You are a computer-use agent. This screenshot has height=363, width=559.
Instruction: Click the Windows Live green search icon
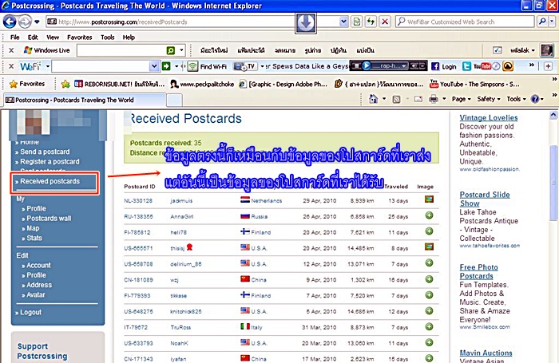click(x=171, y=50)
